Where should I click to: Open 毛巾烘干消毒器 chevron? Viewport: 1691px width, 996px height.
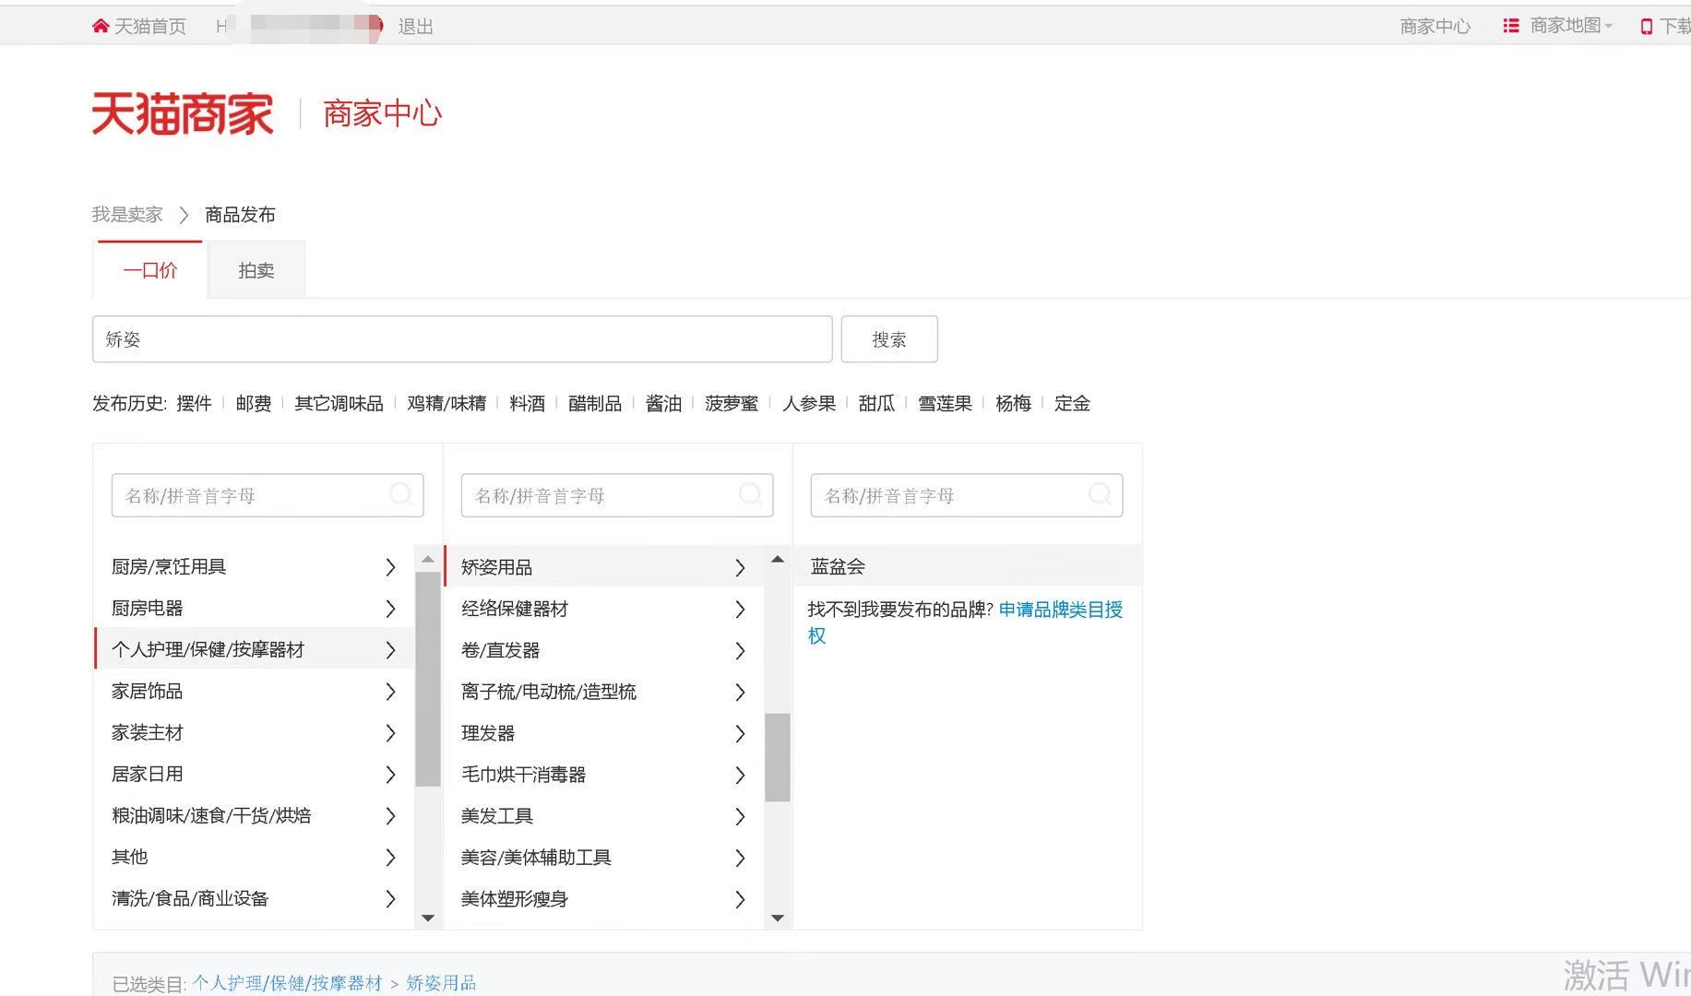[740, 776]
